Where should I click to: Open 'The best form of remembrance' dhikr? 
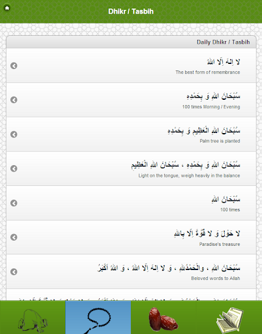pyautogui.click(x=131, y=65)
